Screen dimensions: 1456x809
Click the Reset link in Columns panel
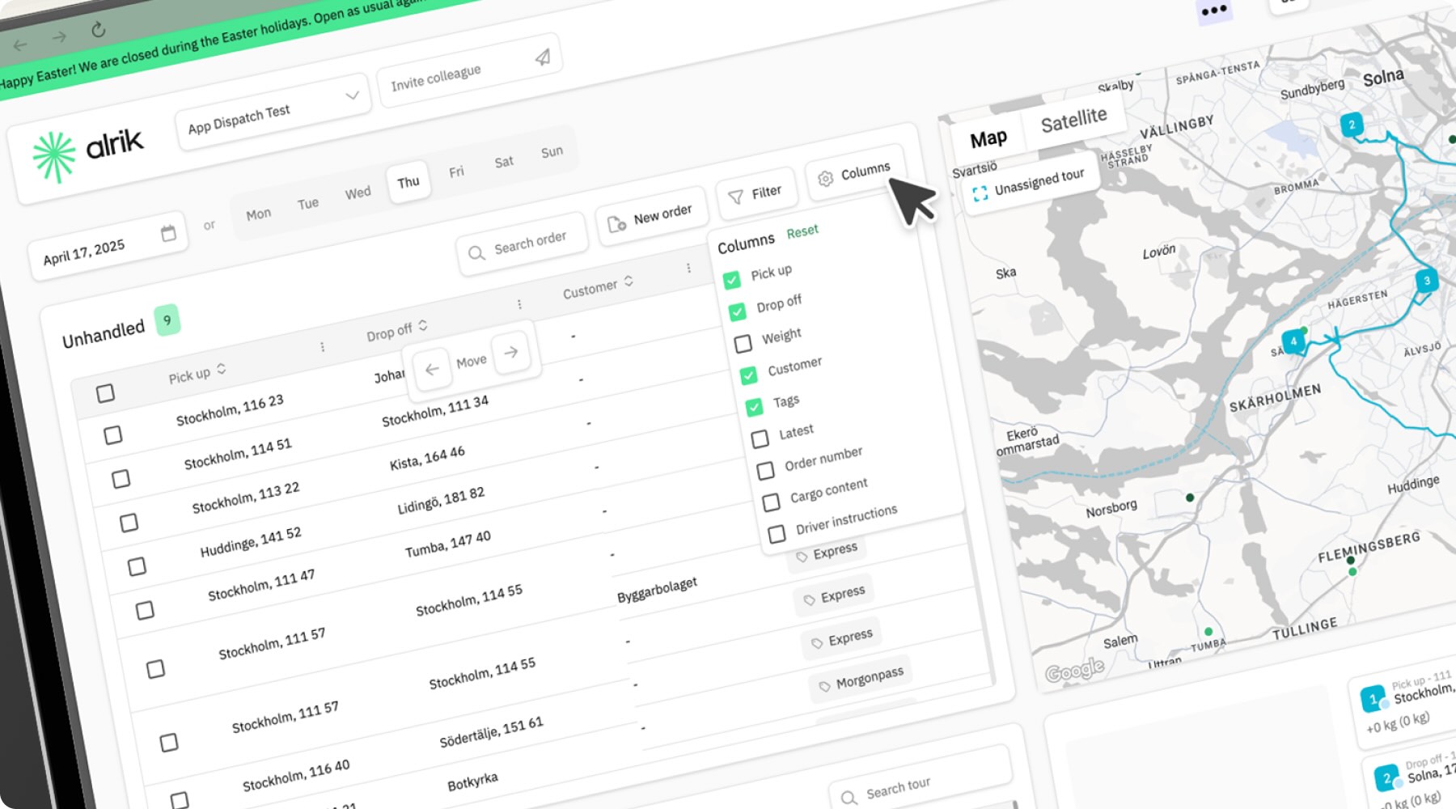click(802, 231)
